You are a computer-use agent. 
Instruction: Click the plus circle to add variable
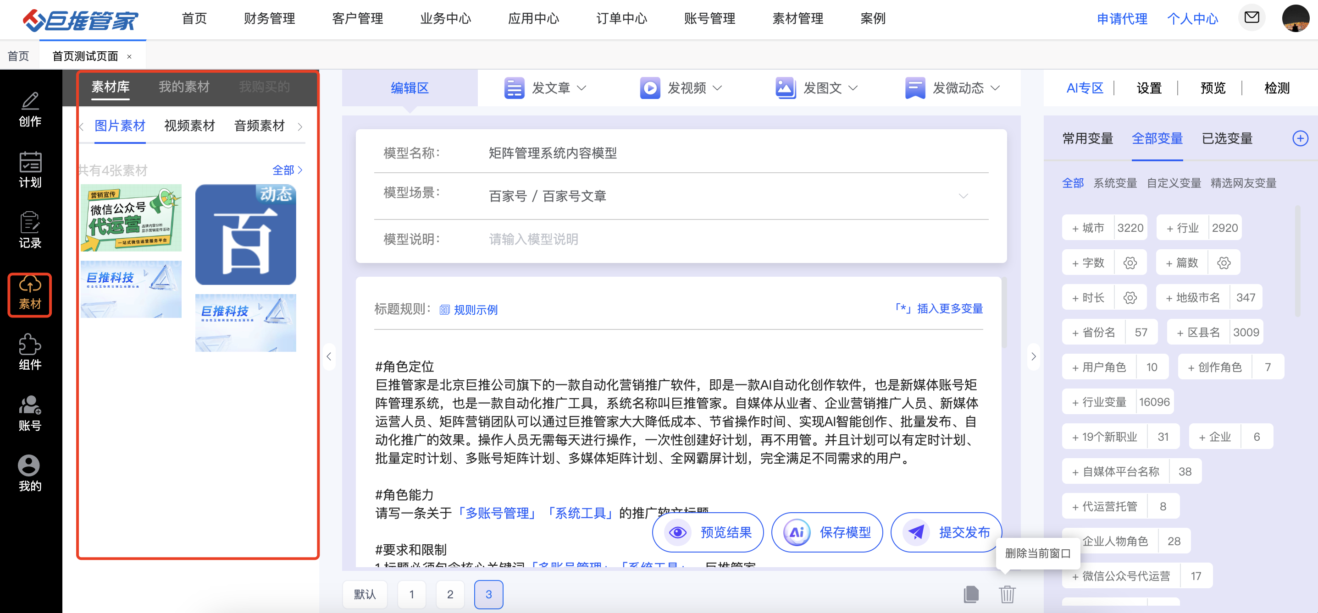(1300, 138)
